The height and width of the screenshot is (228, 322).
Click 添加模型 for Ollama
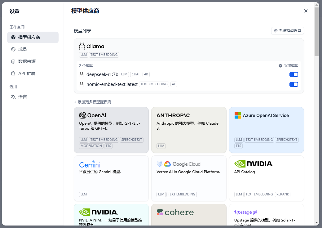pos(289,66)
